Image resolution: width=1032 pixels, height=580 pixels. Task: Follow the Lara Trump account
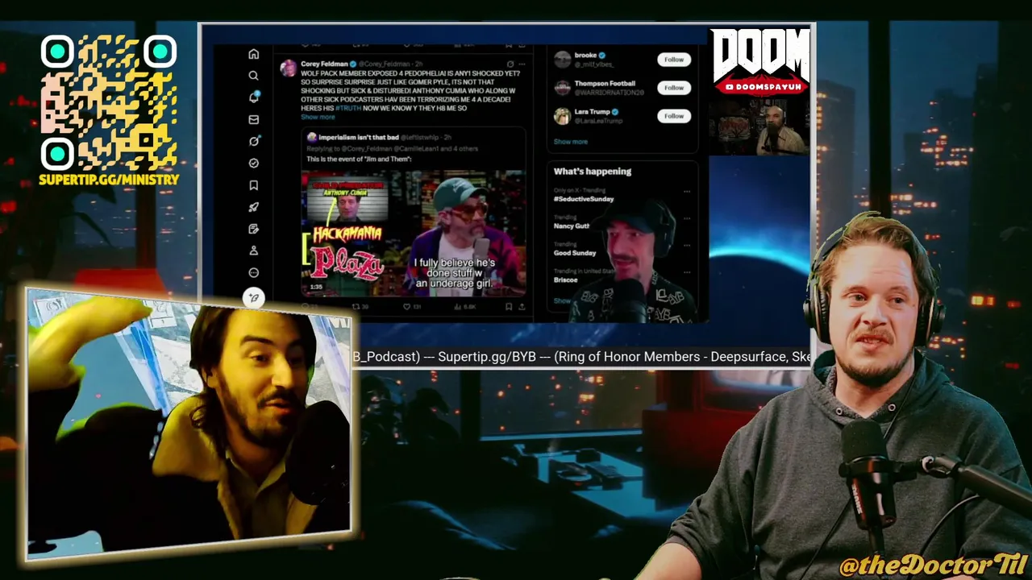point(673,116)
